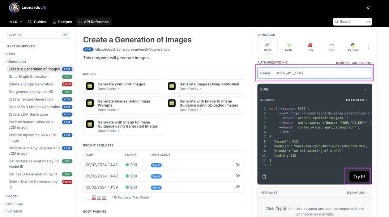The image size is (389, 217).
Task: Open Delete a Single Generation endpoint
Action: coord(40,84)
